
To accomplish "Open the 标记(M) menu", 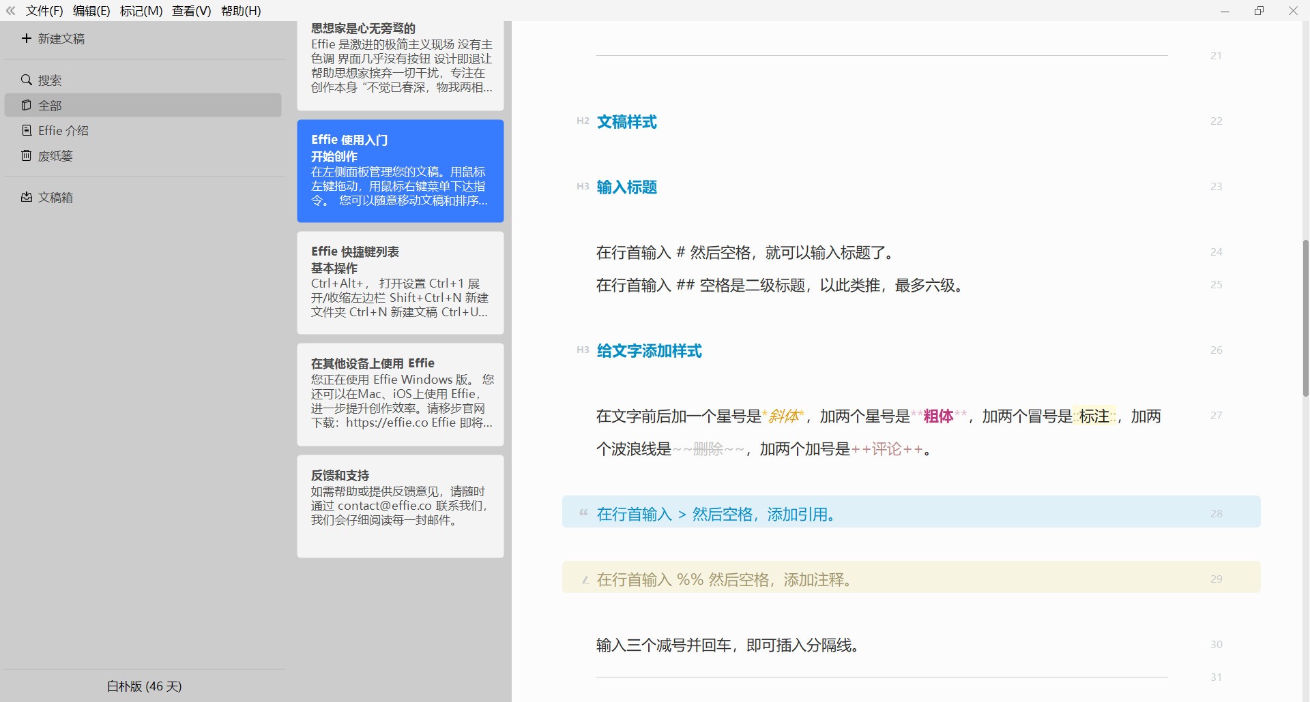I will [141, 11].
